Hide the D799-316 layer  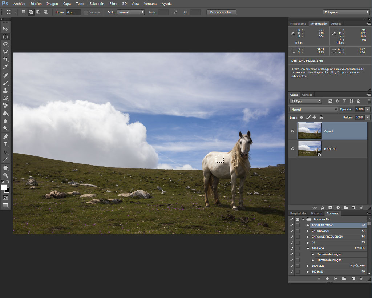tap(292, 149)
